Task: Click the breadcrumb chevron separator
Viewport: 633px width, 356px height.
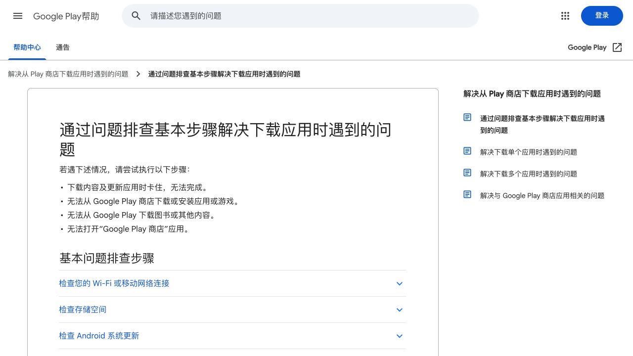Action: 138,74
